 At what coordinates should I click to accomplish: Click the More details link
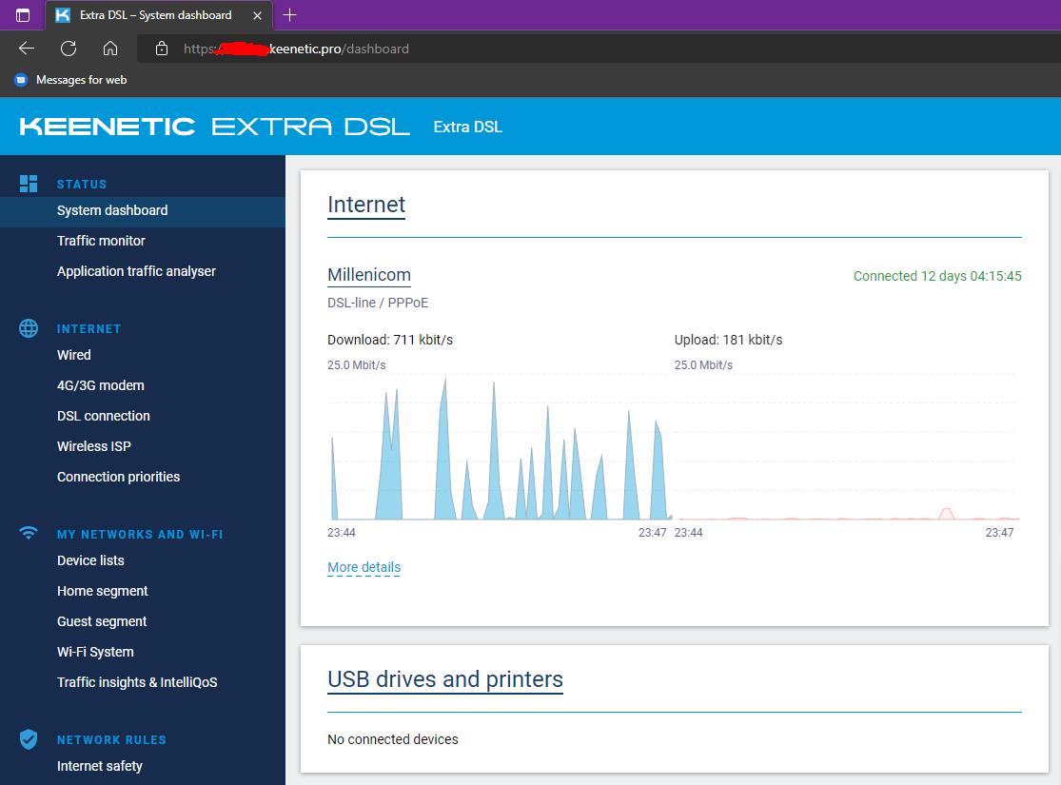pyautogui.click(x=364, y=568)
